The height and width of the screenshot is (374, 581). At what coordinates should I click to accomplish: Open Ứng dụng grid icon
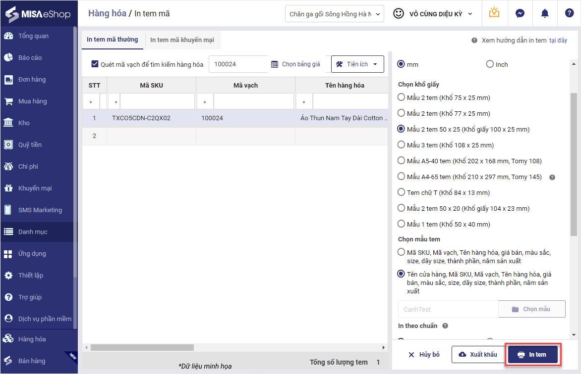(x=8, y=254)
